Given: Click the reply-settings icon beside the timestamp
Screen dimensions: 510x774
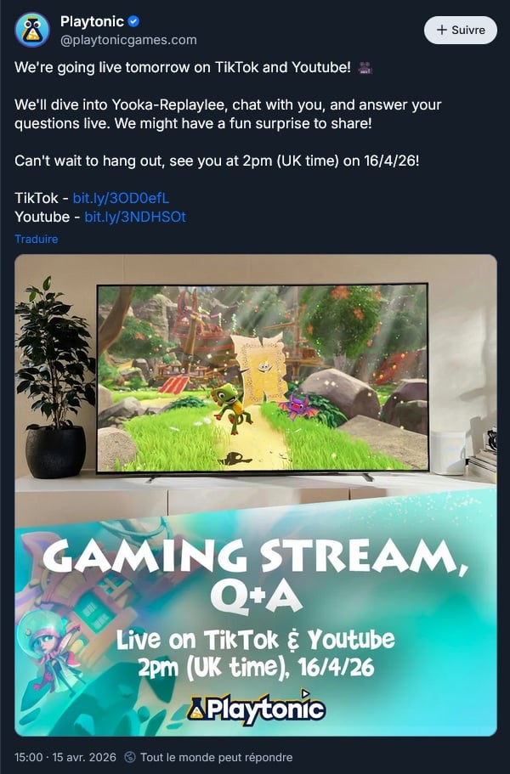Looking at the screenshot, I should click(x=130, y=757).
